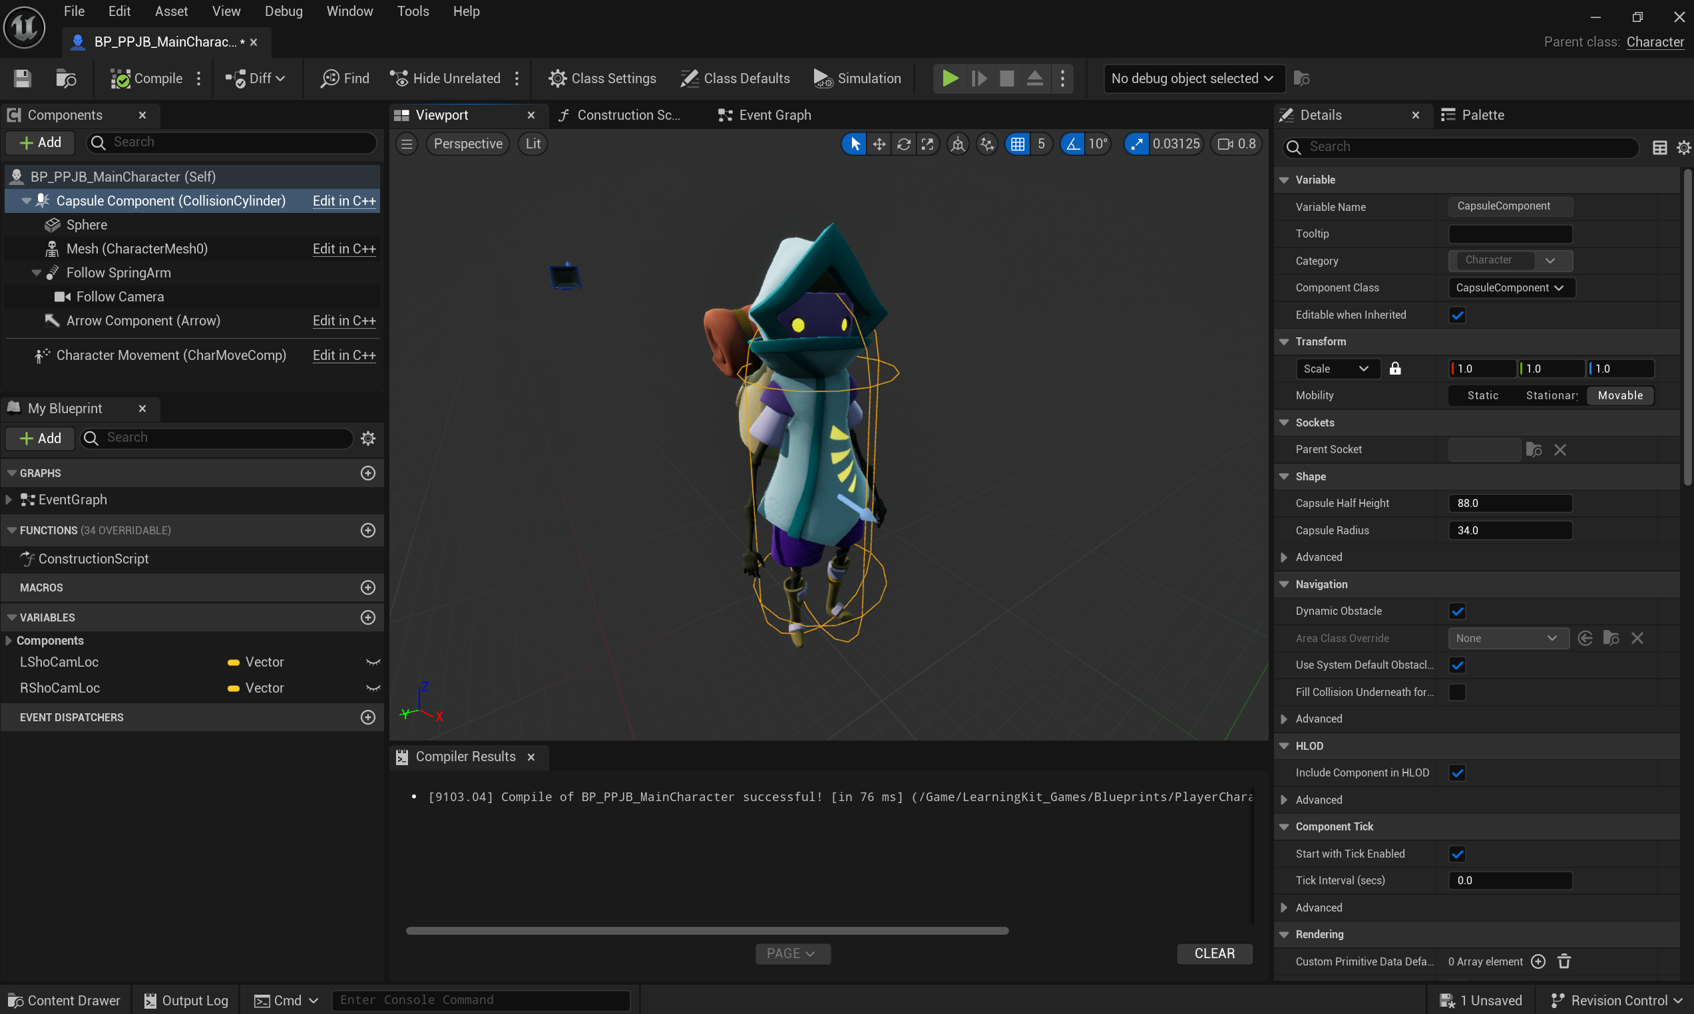This screenshot has height=1014, width=1694.
Task: Select the translate objects tool
Action: [x=879, y=144]
